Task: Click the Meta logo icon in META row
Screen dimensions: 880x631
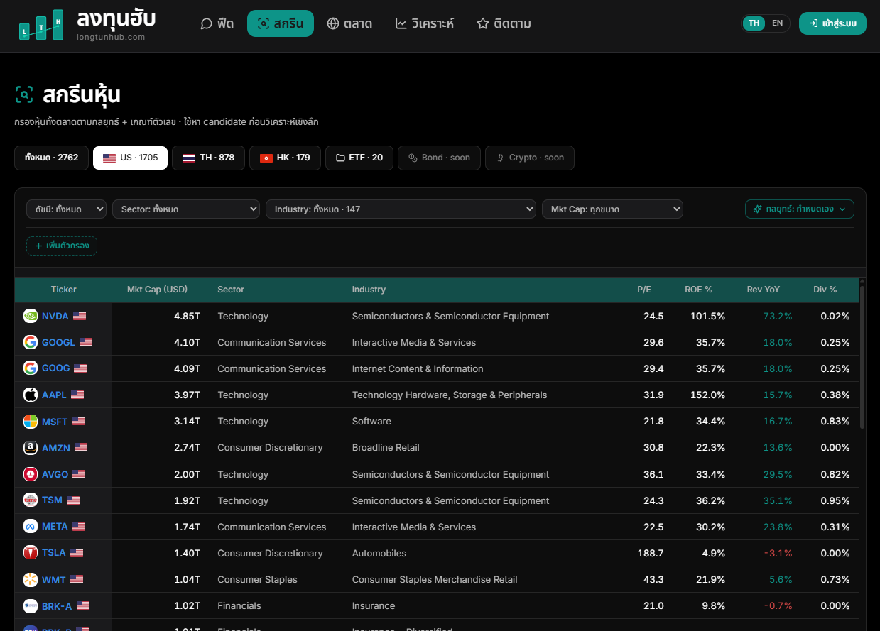Action: tap(31, 527)
